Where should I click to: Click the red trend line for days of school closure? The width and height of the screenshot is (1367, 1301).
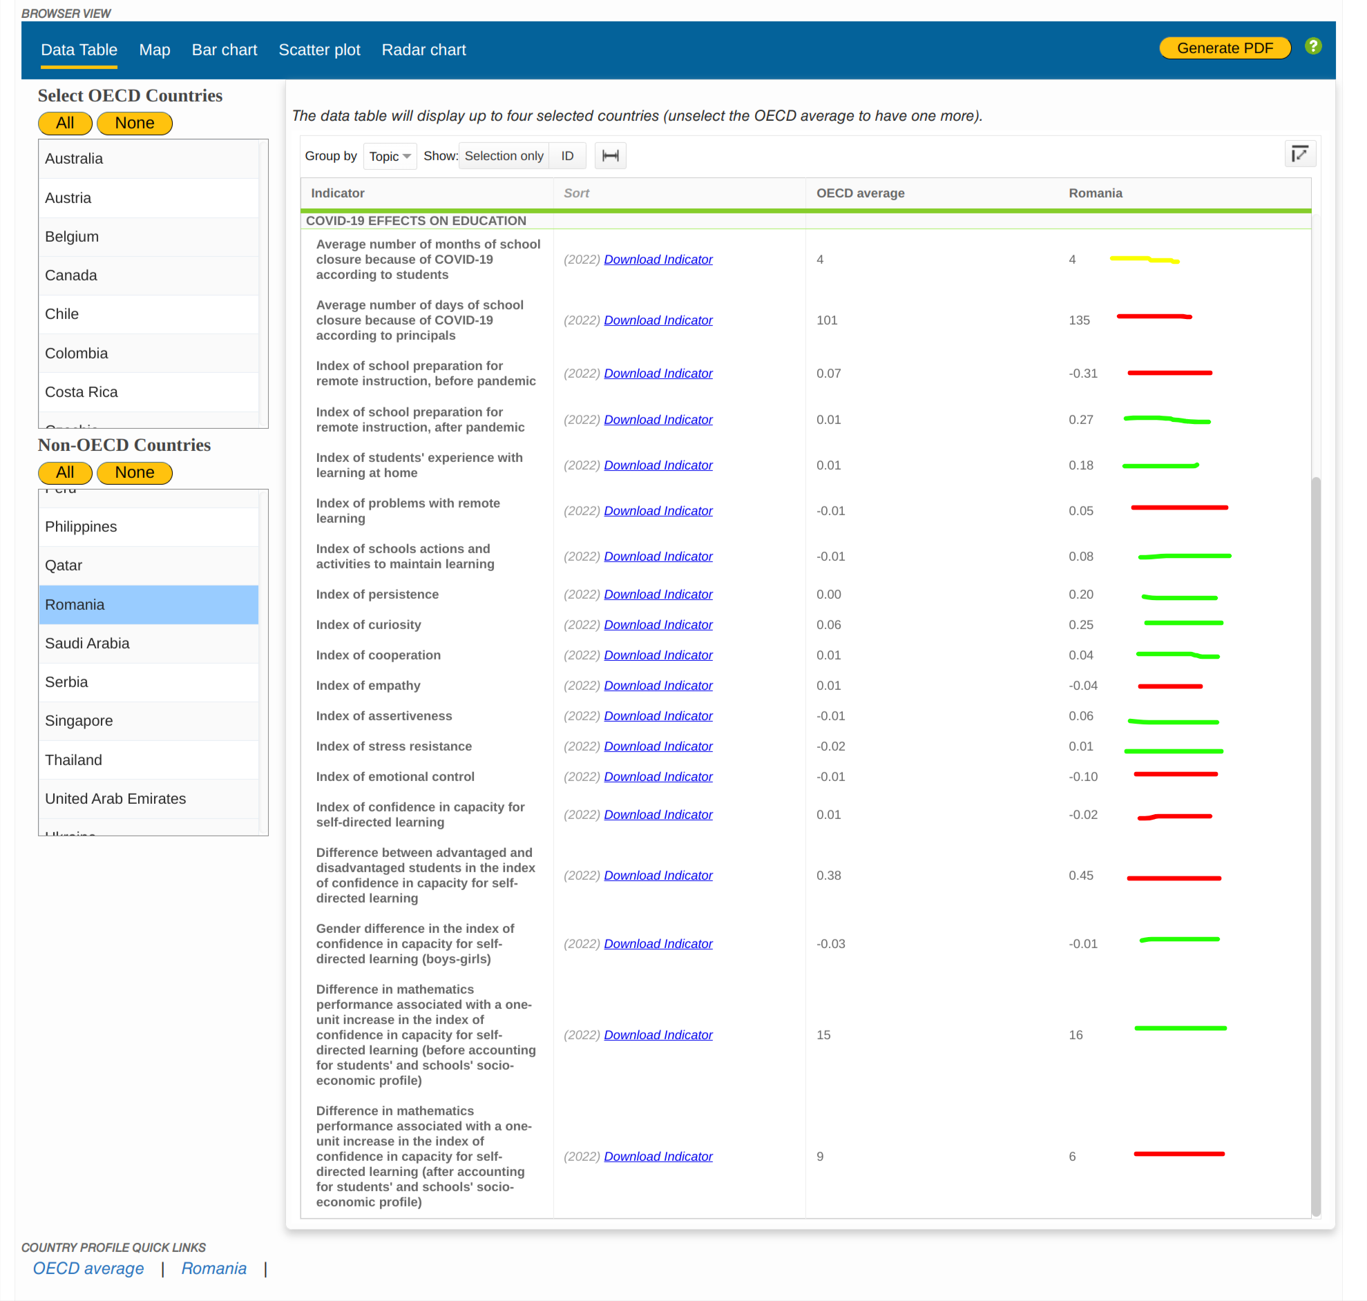click(x=1154, y=317)
